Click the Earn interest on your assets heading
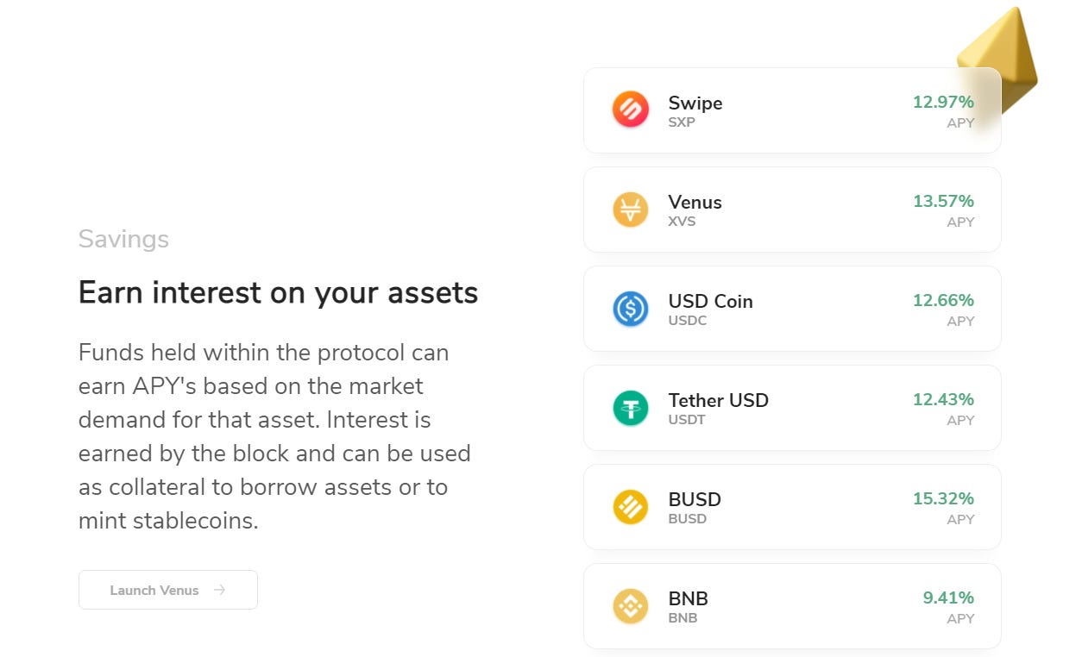Image resolution: width=1082 pixels, height=657 pixels. click(x=278, y=293)
